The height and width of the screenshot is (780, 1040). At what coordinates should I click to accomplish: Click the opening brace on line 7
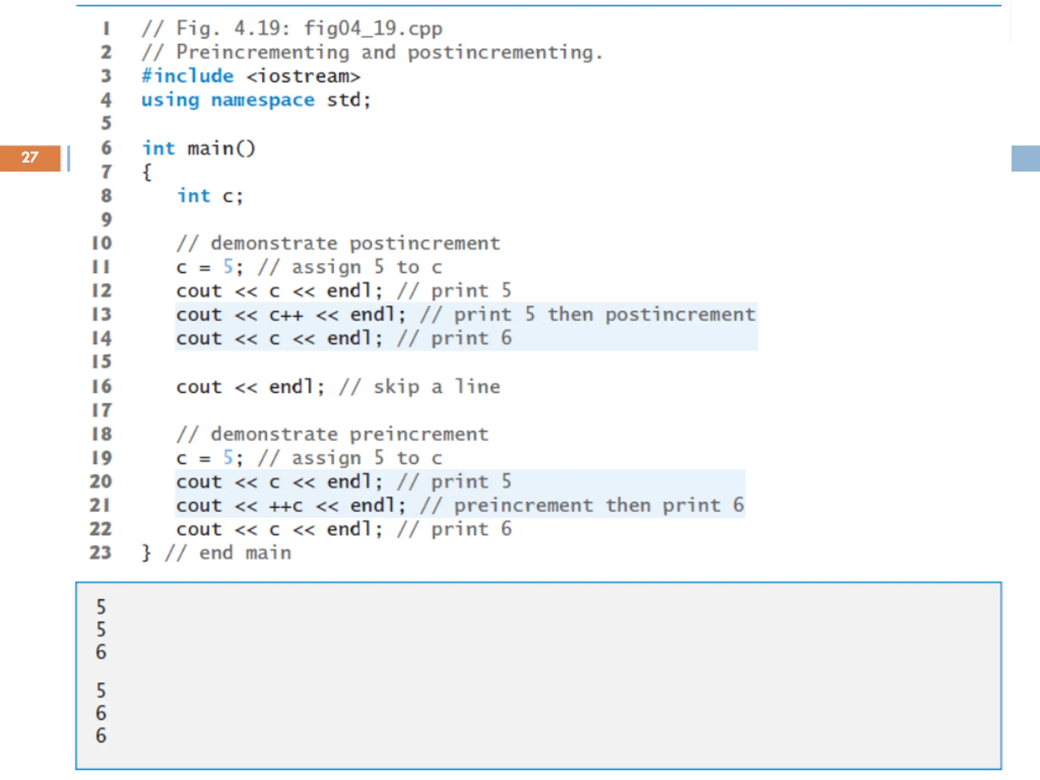pyautogui.click(x=147, y=173)
